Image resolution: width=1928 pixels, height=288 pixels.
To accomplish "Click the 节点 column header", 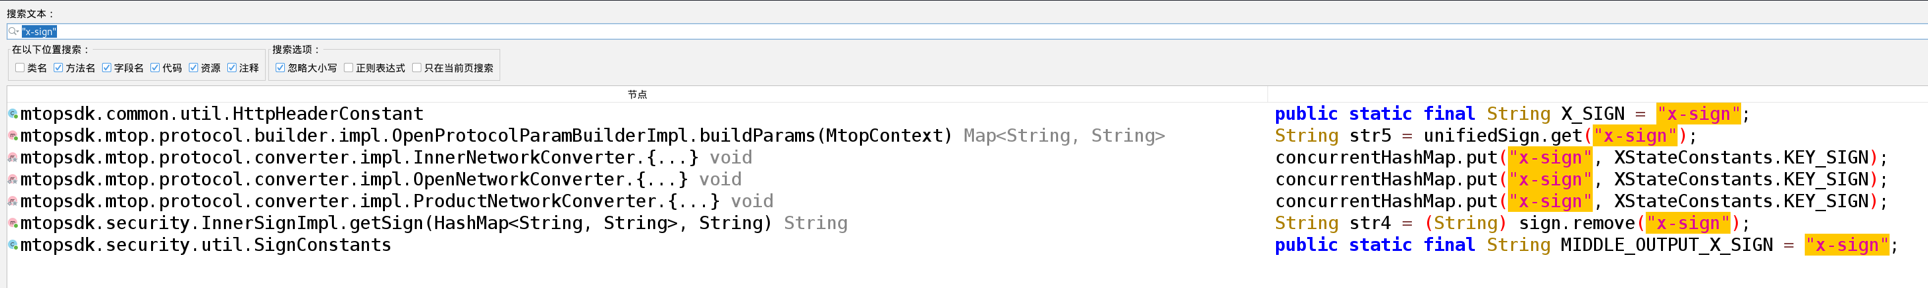I will click(x=637, y=94).
